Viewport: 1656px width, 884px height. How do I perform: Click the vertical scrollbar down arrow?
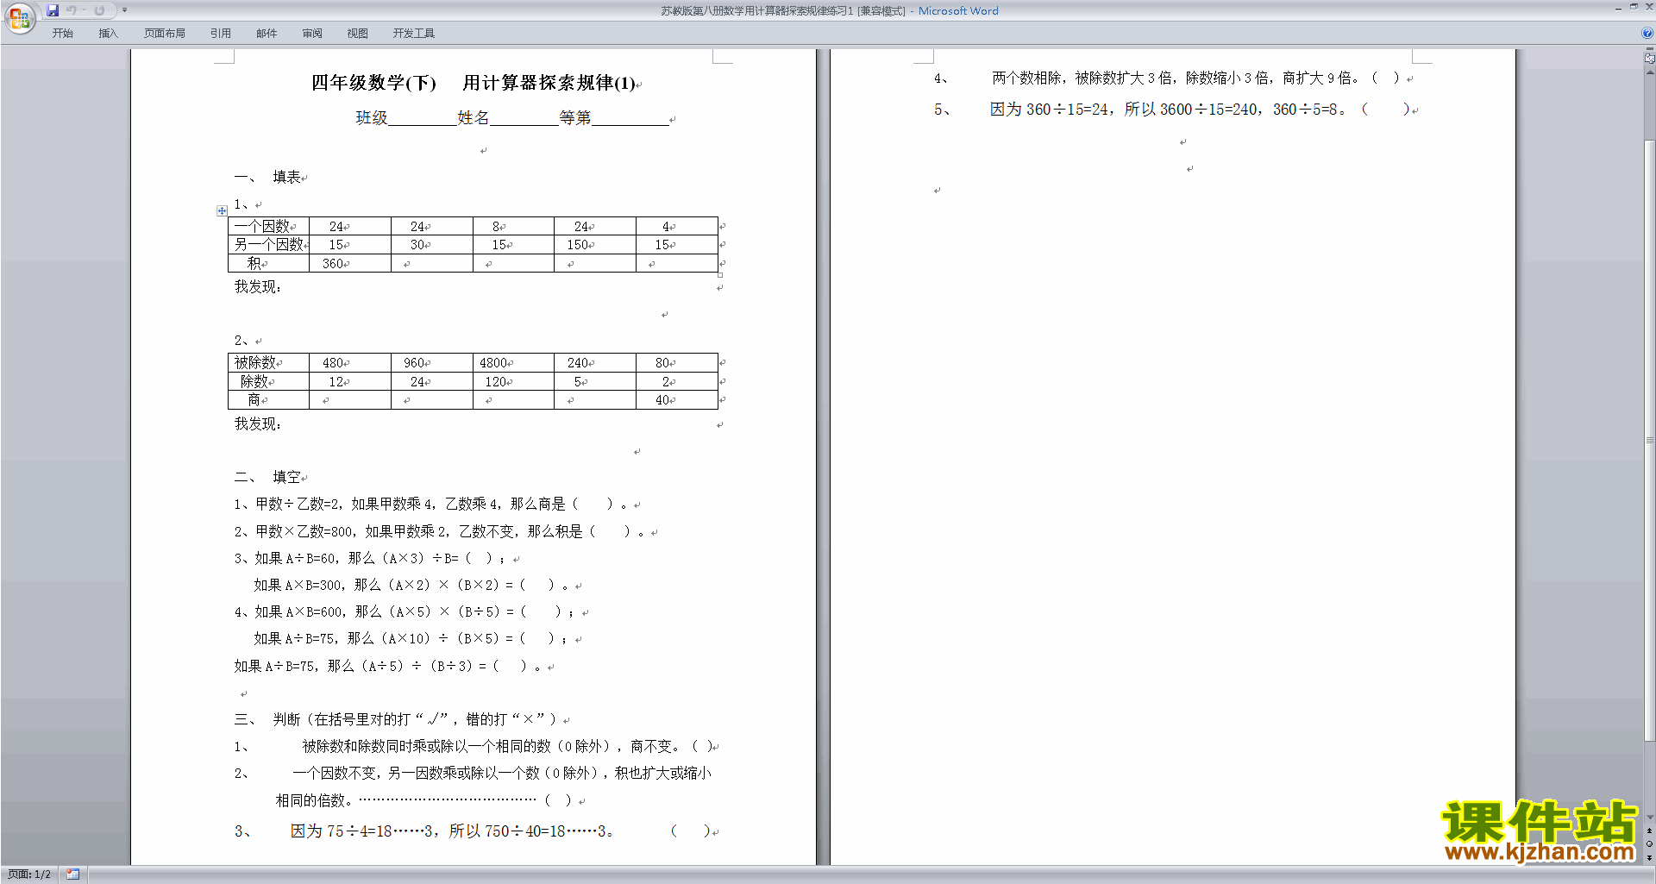(x=1649, y=818)
